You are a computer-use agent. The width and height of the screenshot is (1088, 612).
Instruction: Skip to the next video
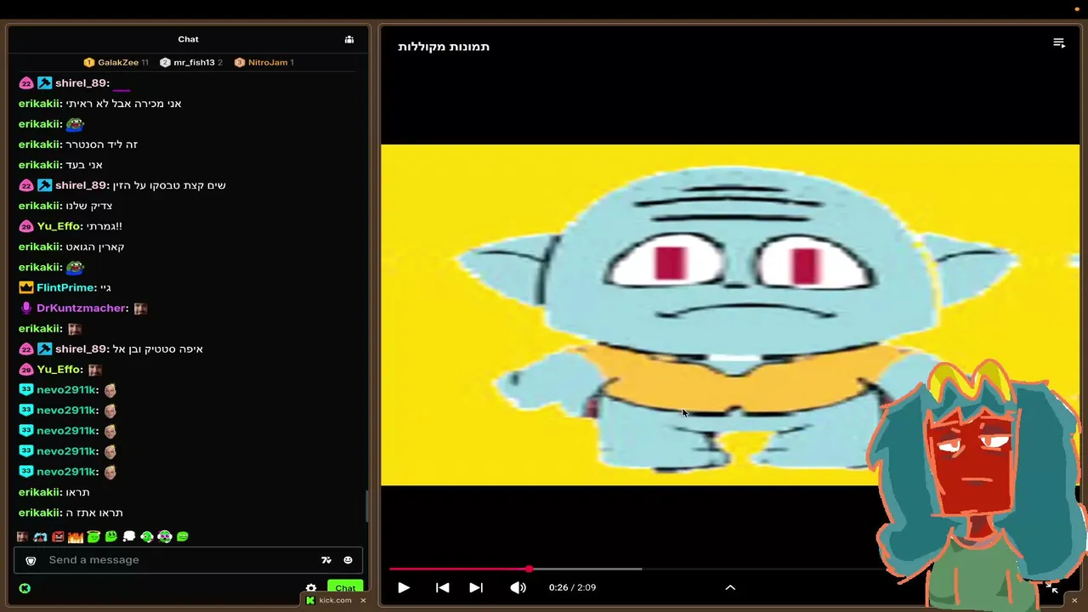[476, 587]
